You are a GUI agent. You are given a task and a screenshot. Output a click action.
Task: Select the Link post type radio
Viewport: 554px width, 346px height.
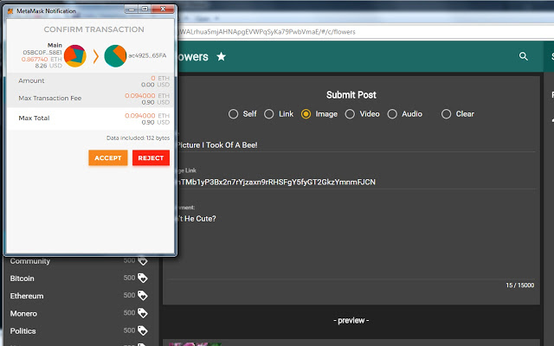click(268, 114)
